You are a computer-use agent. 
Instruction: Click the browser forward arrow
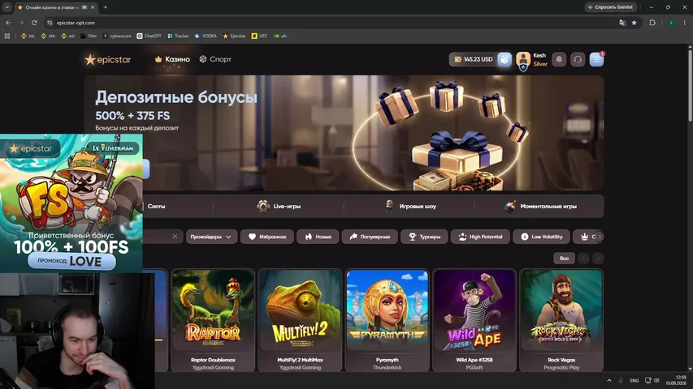click(21, 23)
